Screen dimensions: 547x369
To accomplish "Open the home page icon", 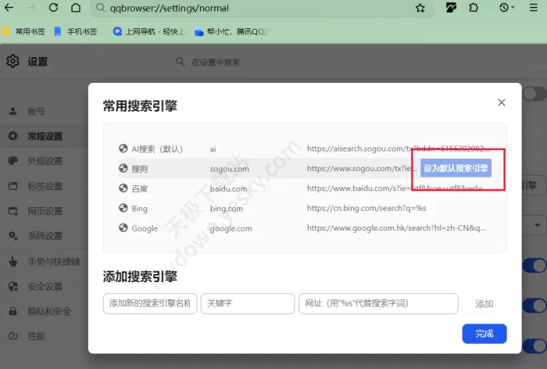I will [76, 8].
